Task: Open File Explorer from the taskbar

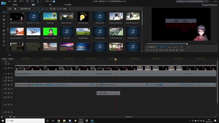Action: 64,121
